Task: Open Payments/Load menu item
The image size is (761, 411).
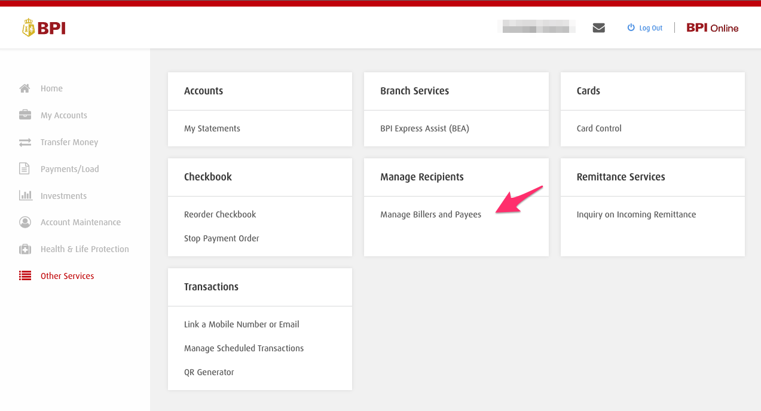Action: click(x=70, y=169)
